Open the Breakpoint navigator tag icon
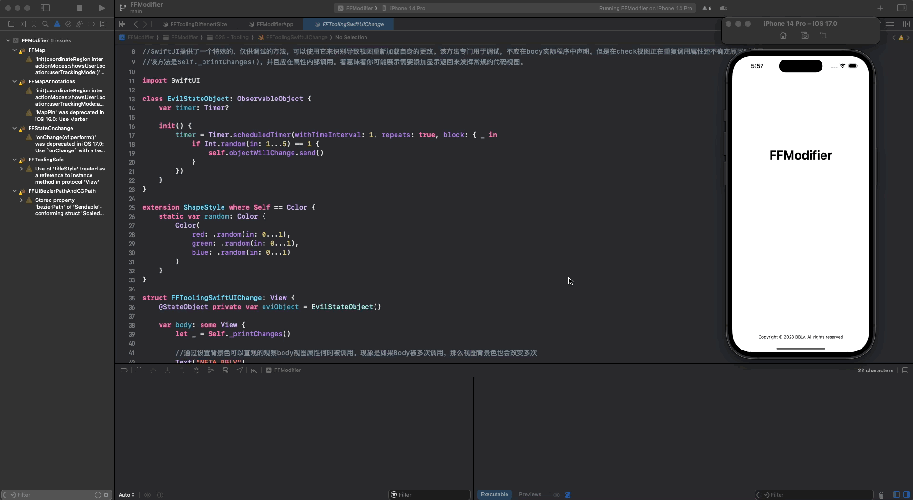The width and height of the screenshot is (913, 500). (x=91, y=24)
